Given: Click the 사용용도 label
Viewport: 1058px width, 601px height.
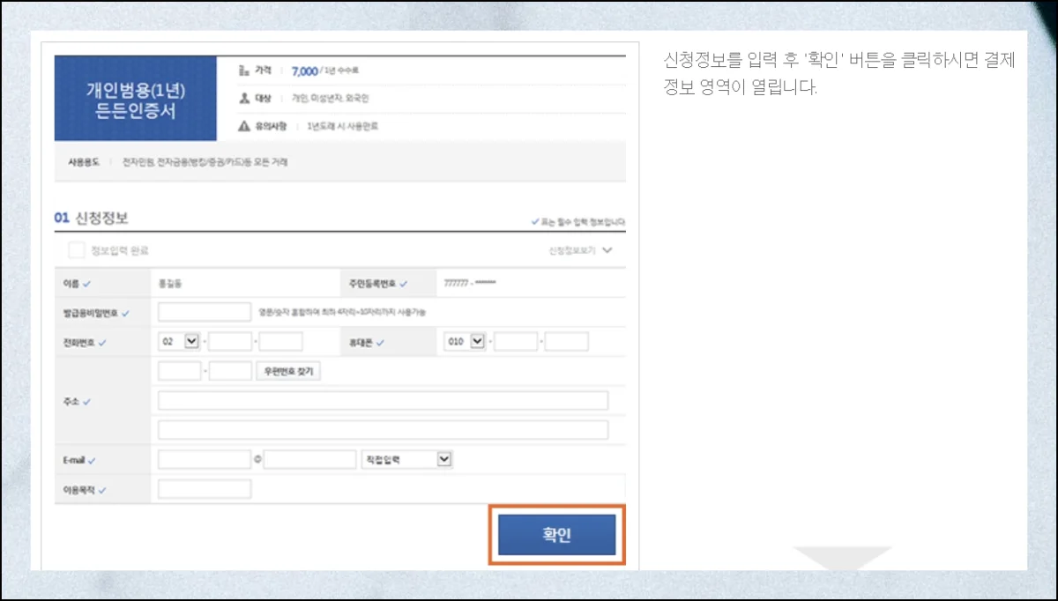Looking at the screenshot, I should click(83, 162).
